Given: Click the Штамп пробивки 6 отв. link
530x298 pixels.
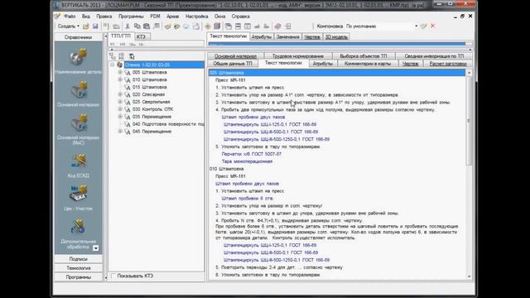Looking at the screenshot, I should point(248,199).
